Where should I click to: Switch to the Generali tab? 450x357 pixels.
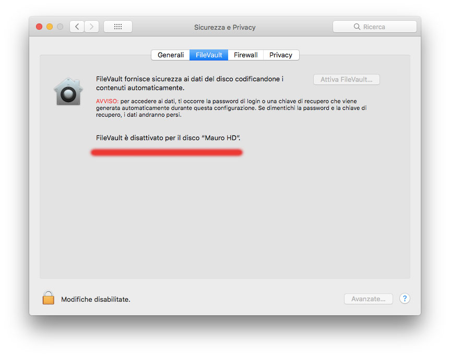171,55
